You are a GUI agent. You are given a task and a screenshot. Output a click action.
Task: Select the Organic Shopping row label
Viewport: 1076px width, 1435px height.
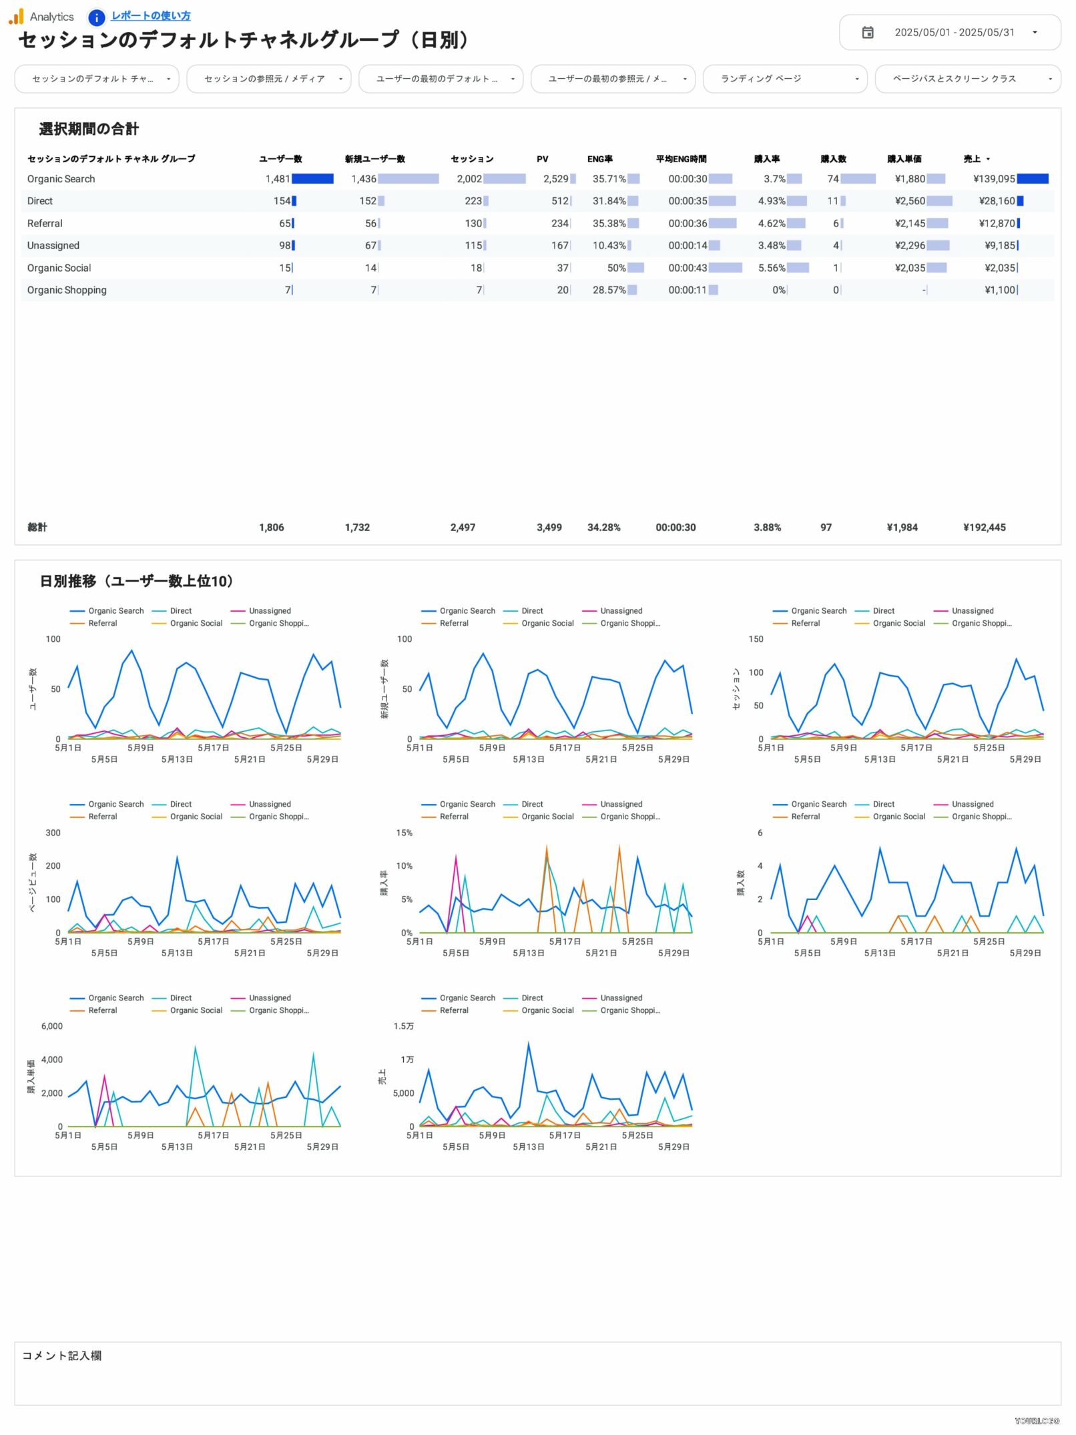coord(67,290)
